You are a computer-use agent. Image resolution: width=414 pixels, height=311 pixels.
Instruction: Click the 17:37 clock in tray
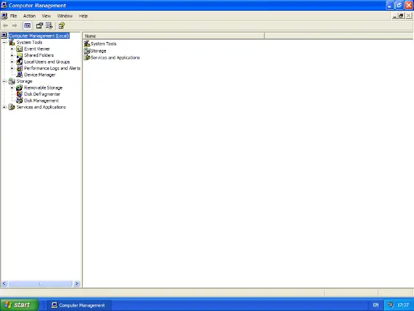click(x=403, y=305)
